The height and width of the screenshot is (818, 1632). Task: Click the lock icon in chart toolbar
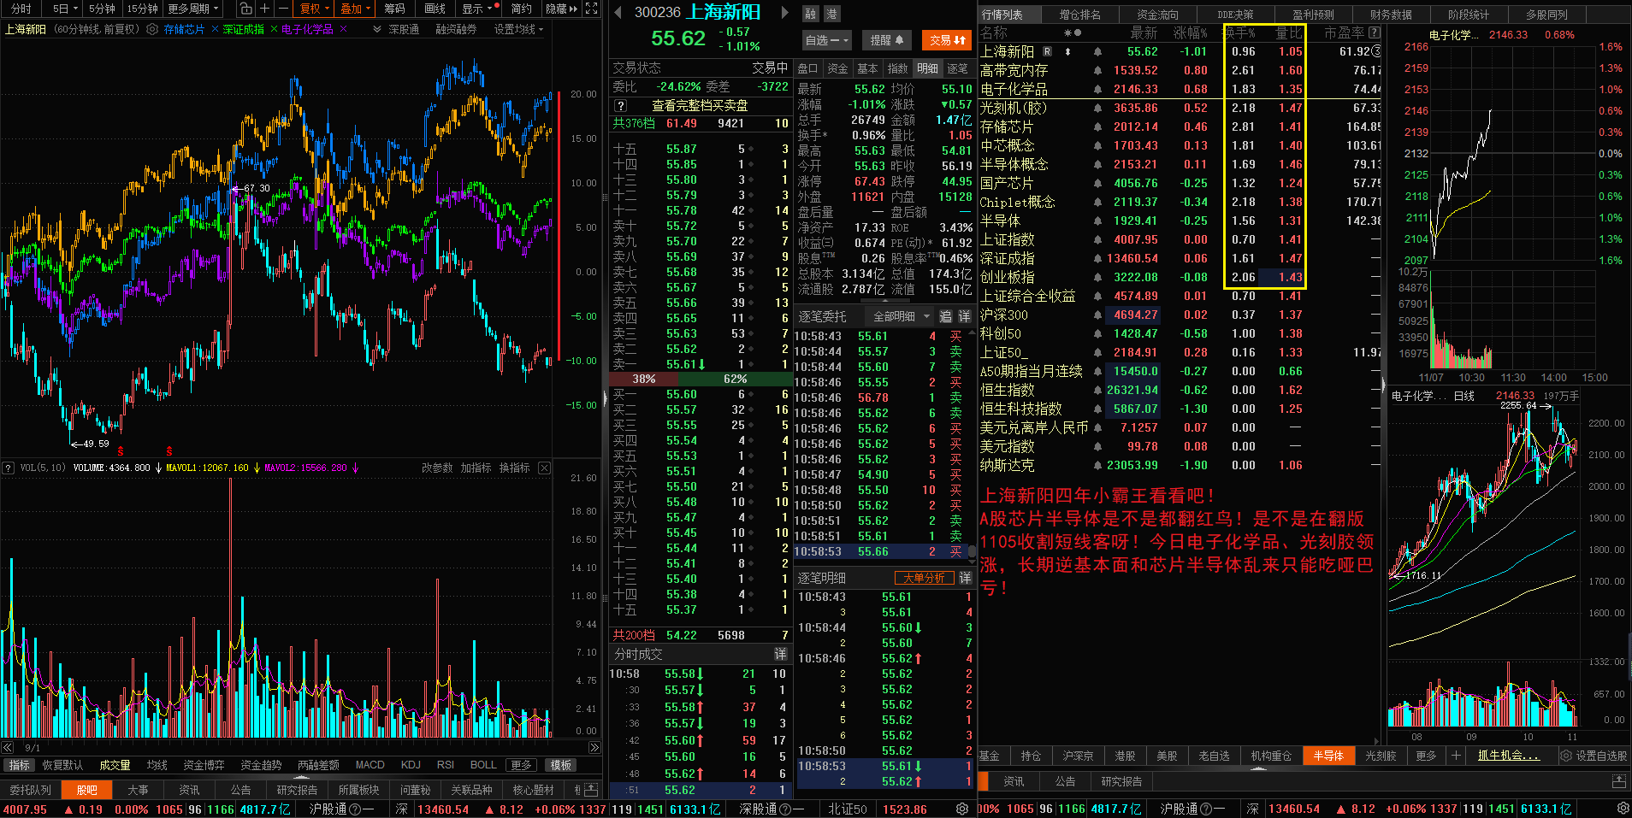[x=245, y=9]
